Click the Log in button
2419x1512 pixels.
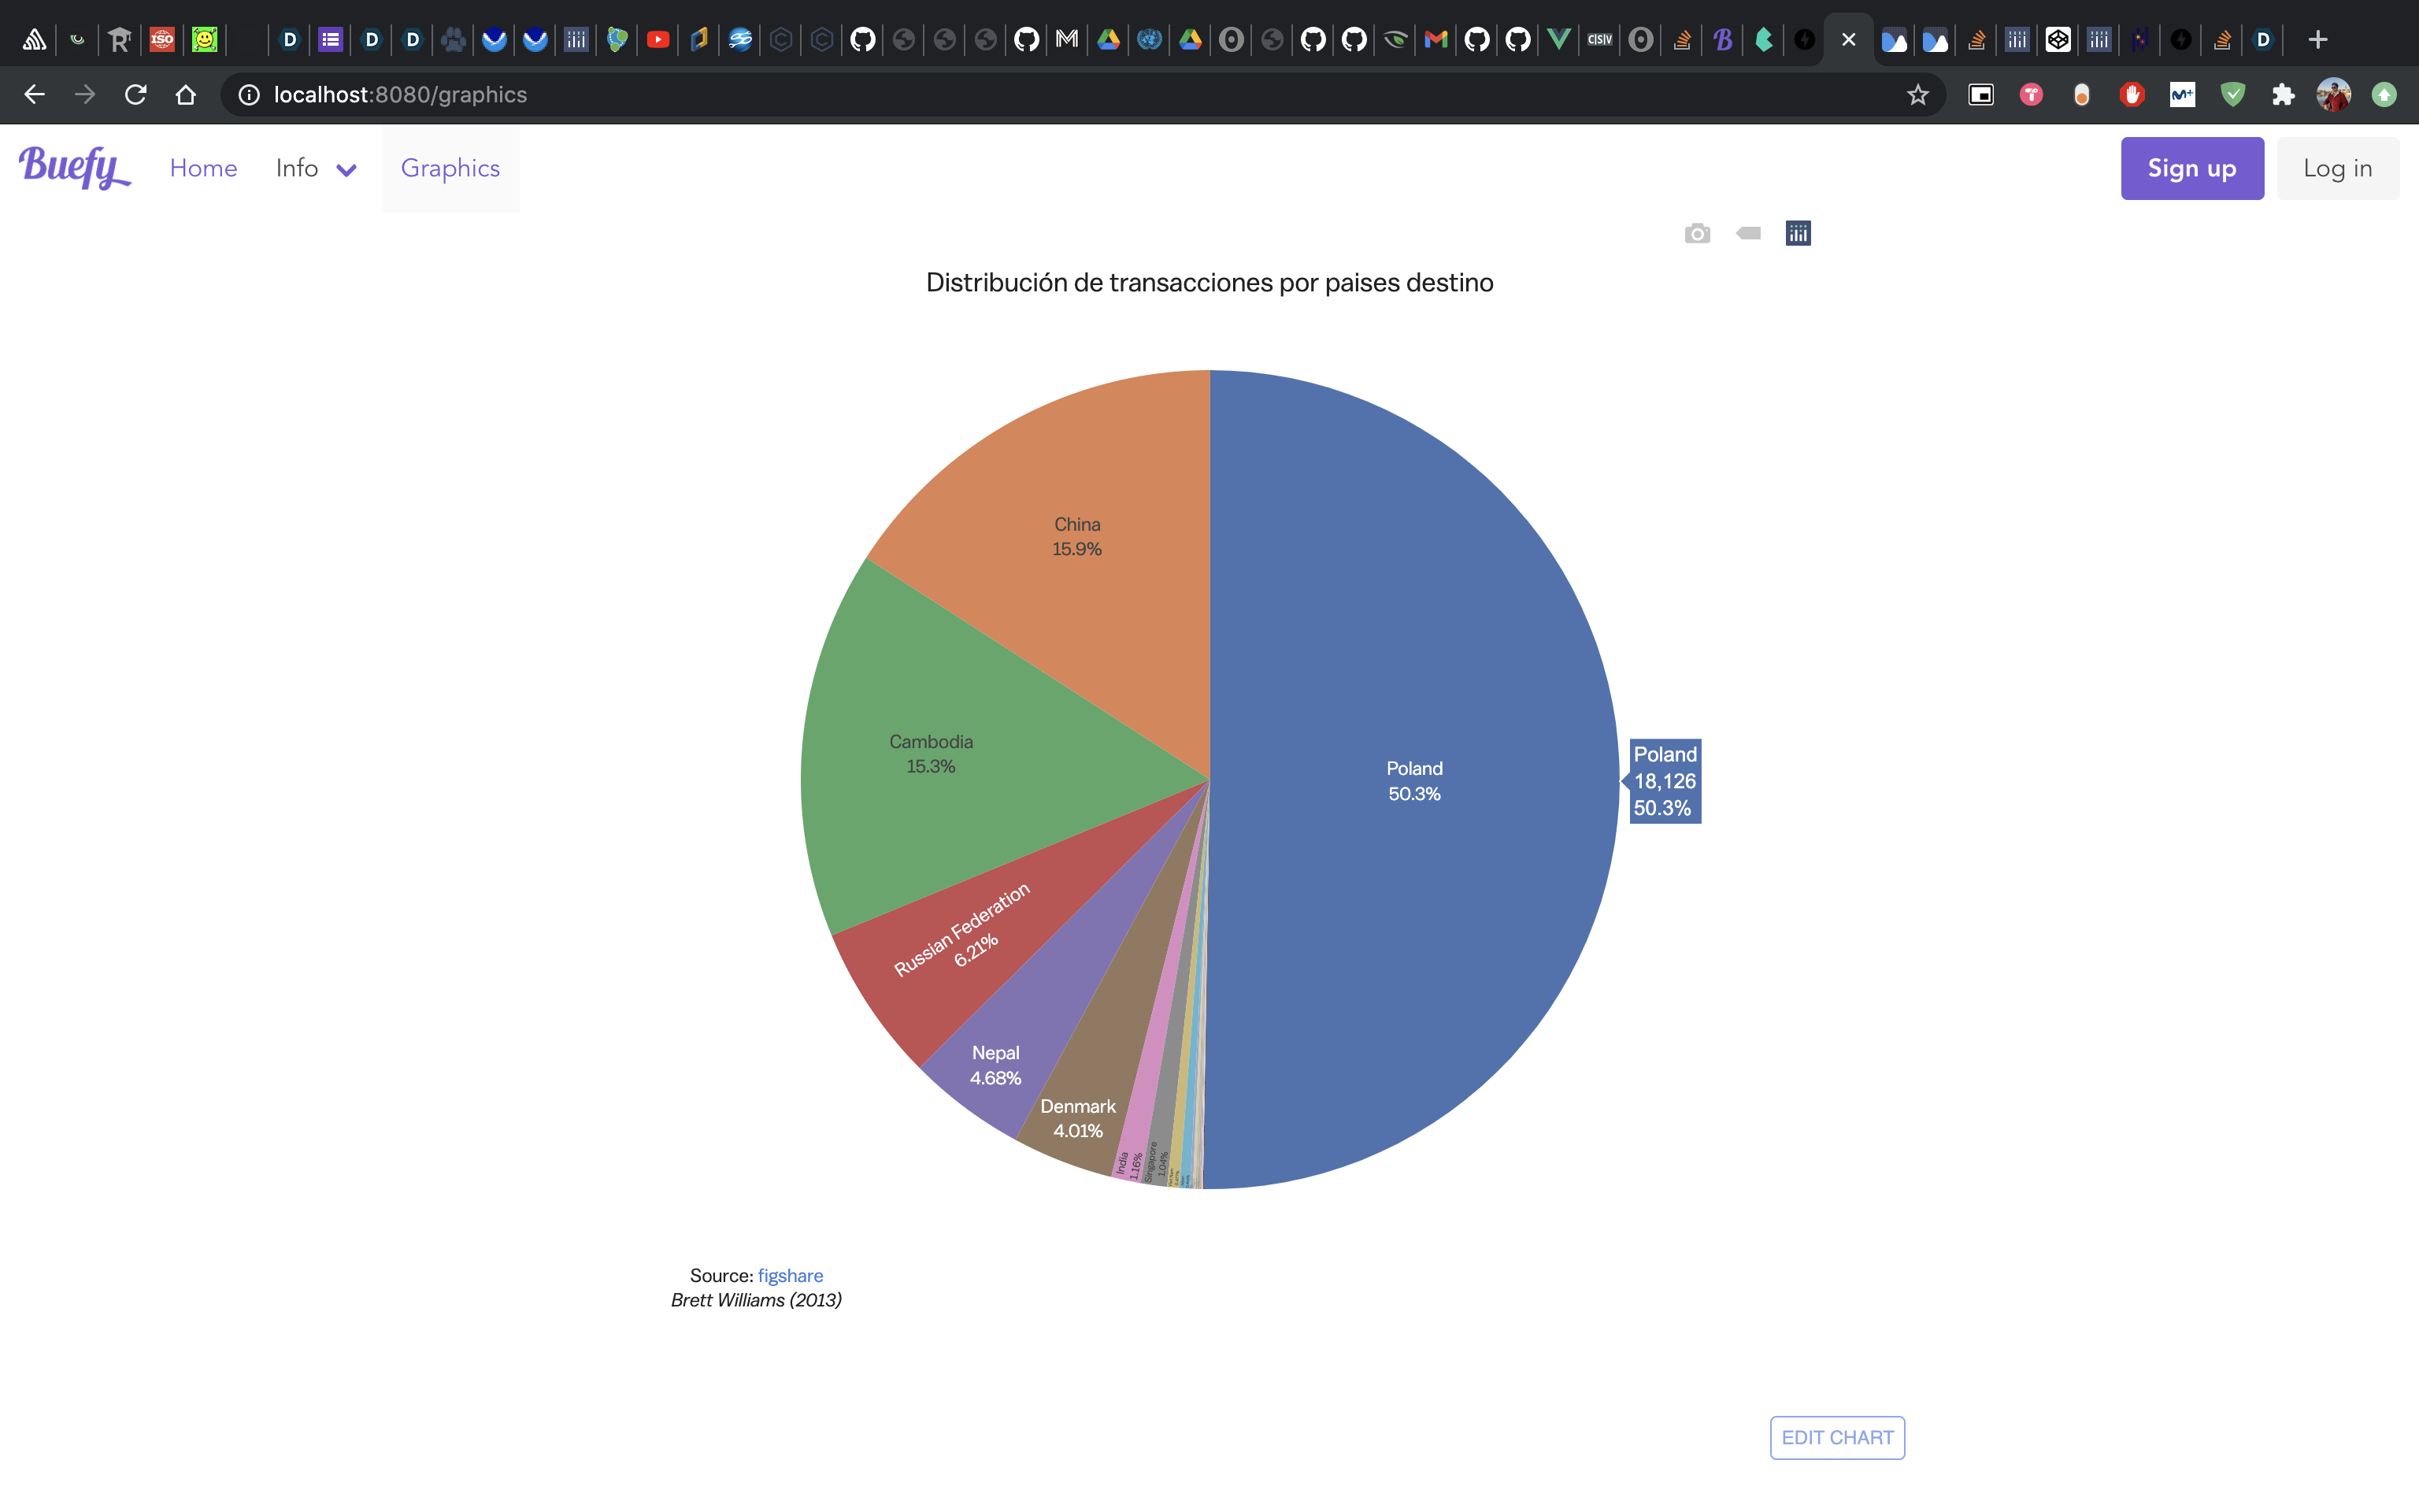[x=2336, y=169]
